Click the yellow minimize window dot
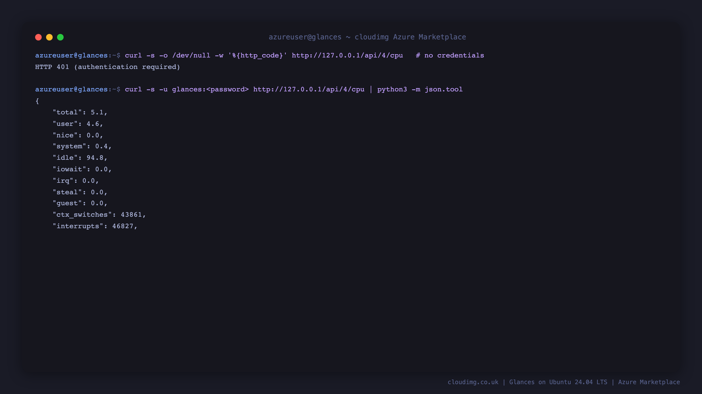Image resolution: width=702 pixels, height=394 pixels. [49, 37]
